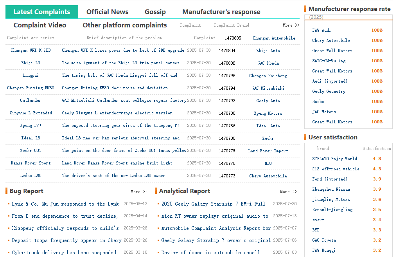
Task: Open B-end dependence to trust decline report
Action: [x=65, y=216]
